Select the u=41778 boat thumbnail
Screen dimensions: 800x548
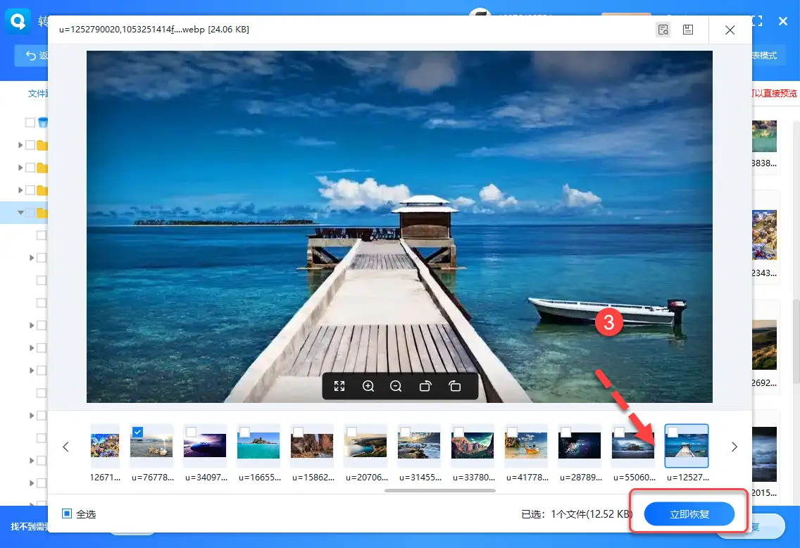point(526,445)
